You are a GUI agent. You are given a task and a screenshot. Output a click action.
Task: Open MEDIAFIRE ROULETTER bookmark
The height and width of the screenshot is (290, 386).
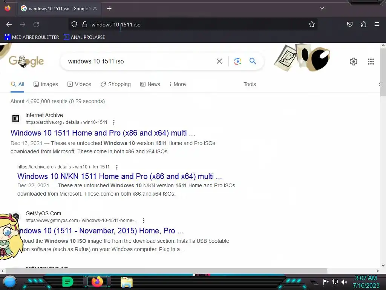click(32, 37)
